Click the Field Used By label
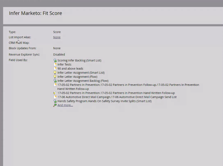Image resolution: width=223 pixels, height=166 pixels. [18, 60]
